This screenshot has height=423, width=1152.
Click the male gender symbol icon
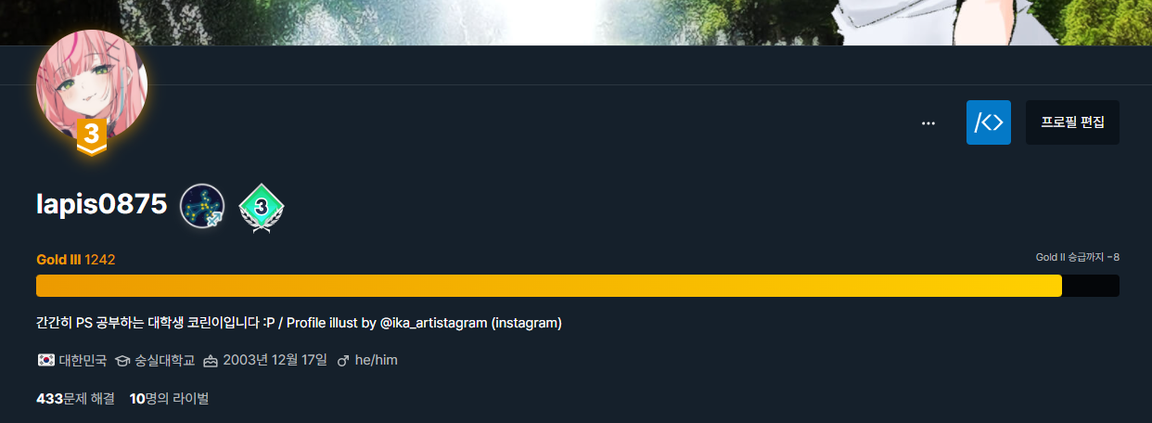pos(343,360)
